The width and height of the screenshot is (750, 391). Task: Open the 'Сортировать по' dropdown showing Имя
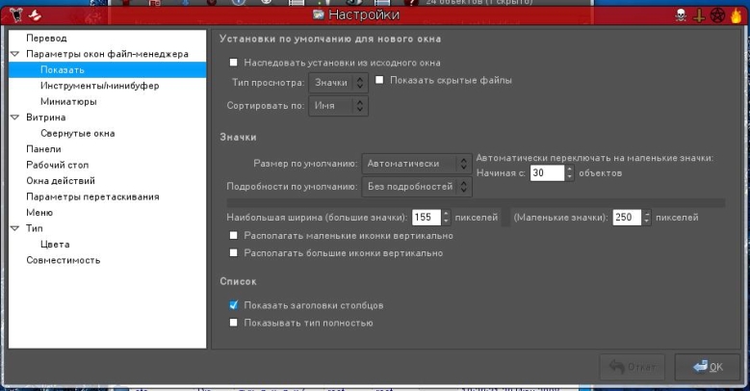point(338,106)
